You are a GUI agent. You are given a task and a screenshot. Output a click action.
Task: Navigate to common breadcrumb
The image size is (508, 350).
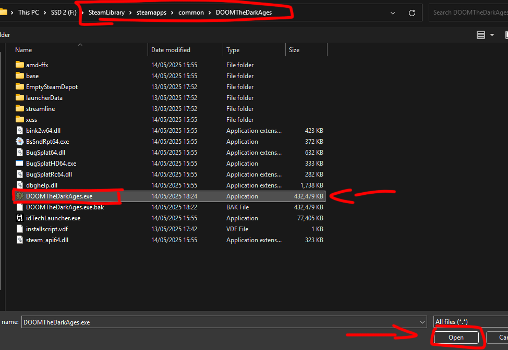(191, 12)
